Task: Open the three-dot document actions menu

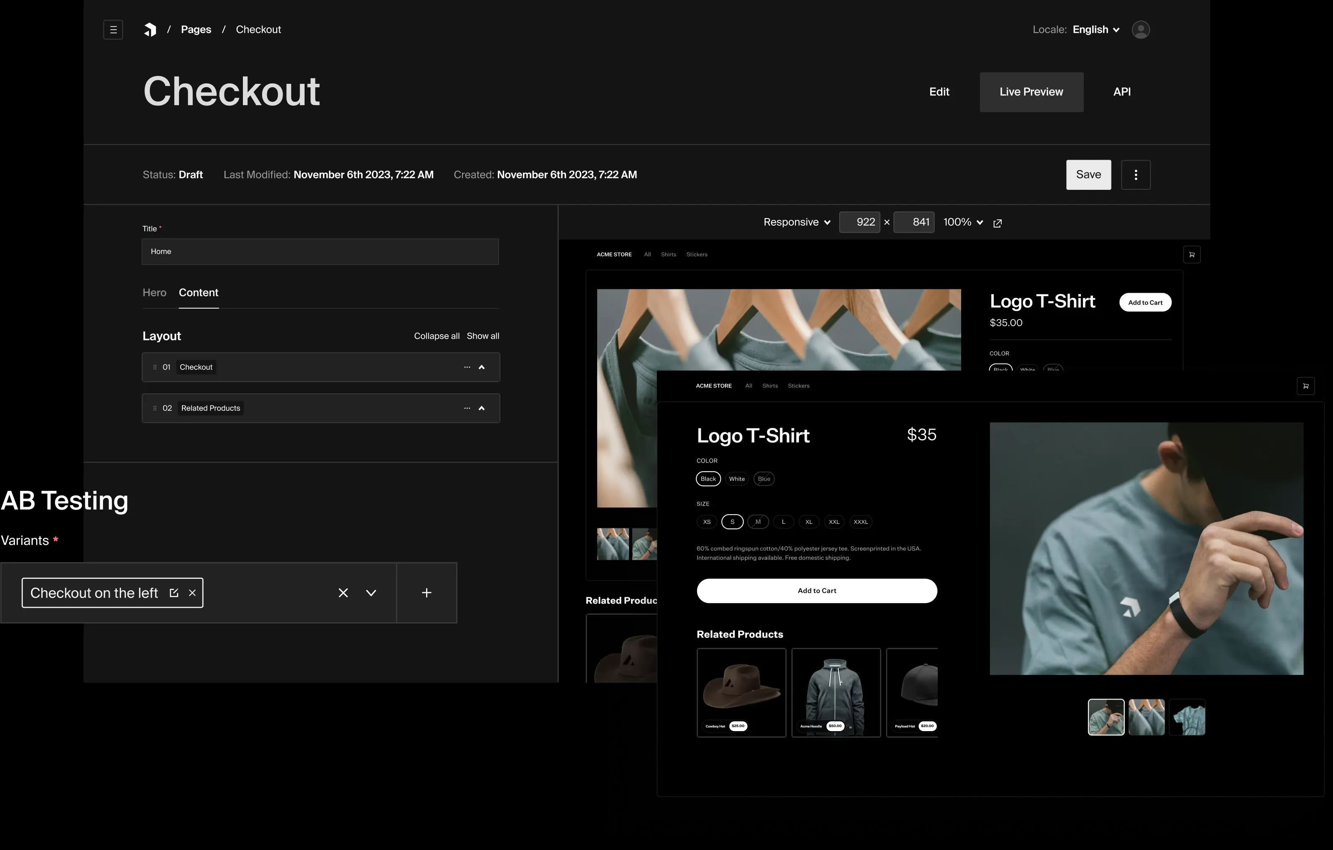Action: (x=1135, y=175)
